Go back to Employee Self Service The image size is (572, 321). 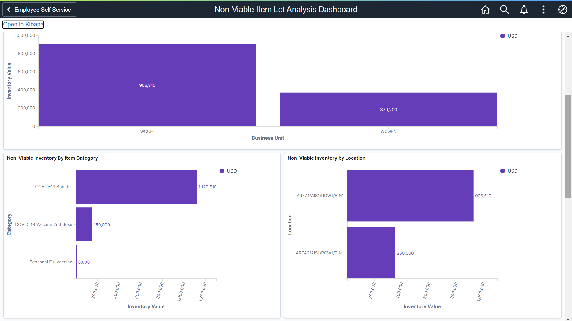(40, 10)
